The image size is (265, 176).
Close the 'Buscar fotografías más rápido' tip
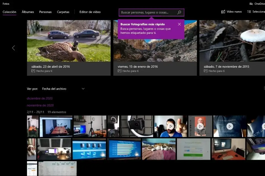179,24
